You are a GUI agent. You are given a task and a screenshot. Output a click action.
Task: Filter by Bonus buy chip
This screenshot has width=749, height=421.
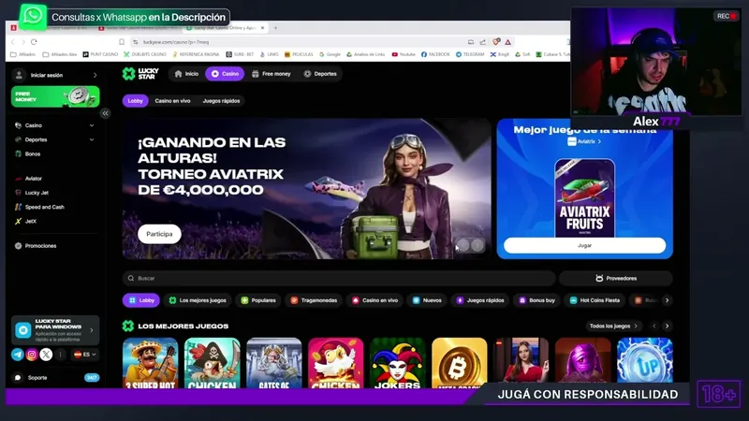pyautogui.click(x=537, y=300)
